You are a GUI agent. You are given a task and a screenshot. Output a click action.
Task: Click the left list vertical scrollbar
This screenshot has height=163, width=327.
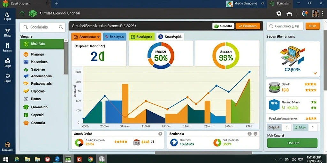[x=66, y=57]
